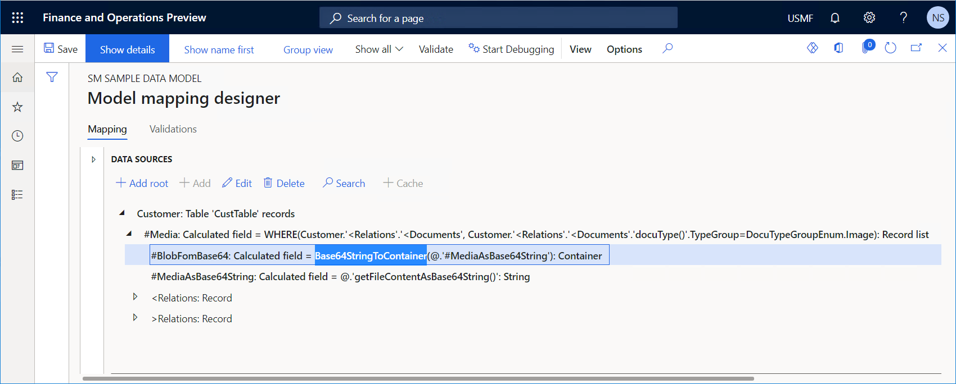This screenshot has height=384, width=956.
Task: Open the NS user account avatar
Action: pos(938,17)
